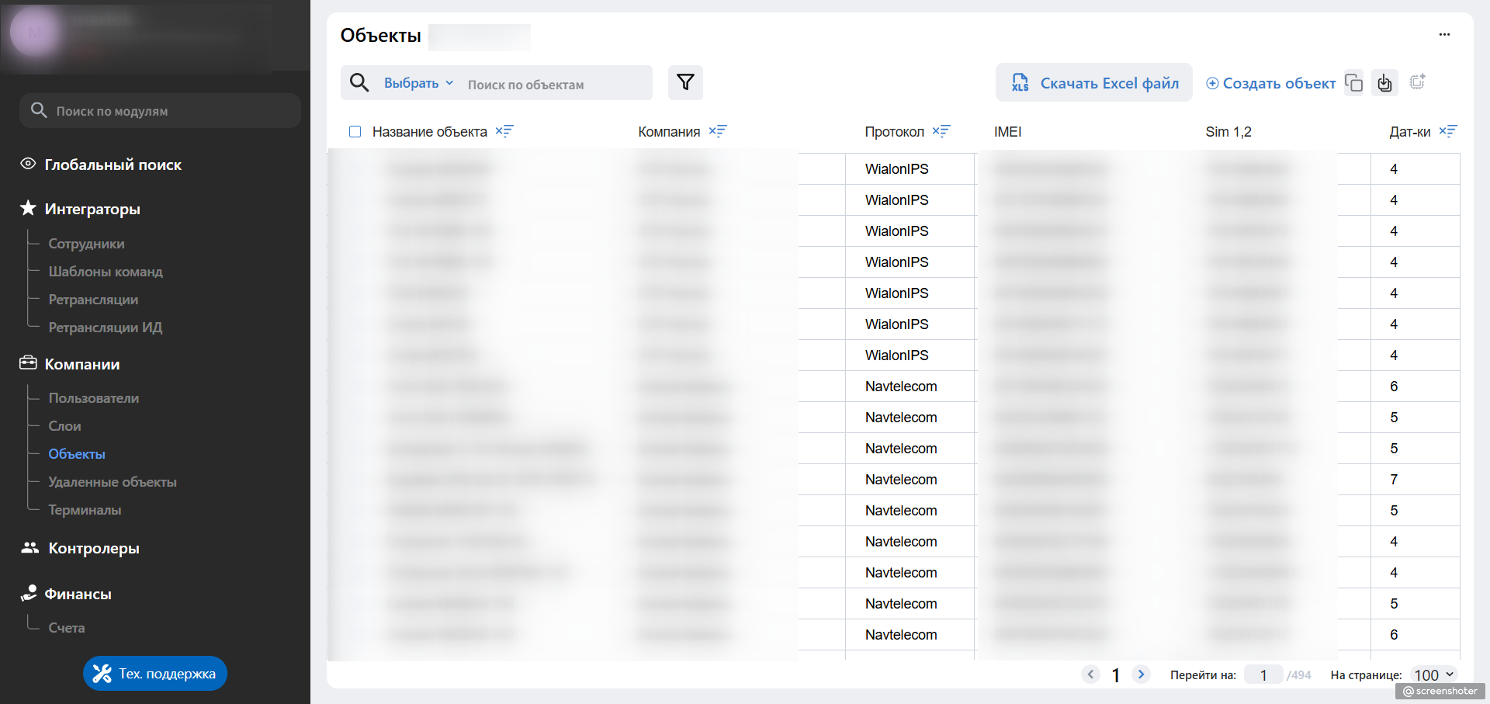Click Создать объект link
Viewport: 1490px width, 704px height.
pos(1271,83)
